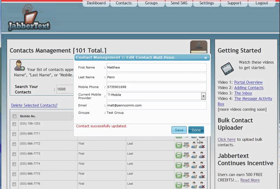Send SMS to contact (555) 666-7774
Screen dimensions: 280x189
(x=179, y=165)
